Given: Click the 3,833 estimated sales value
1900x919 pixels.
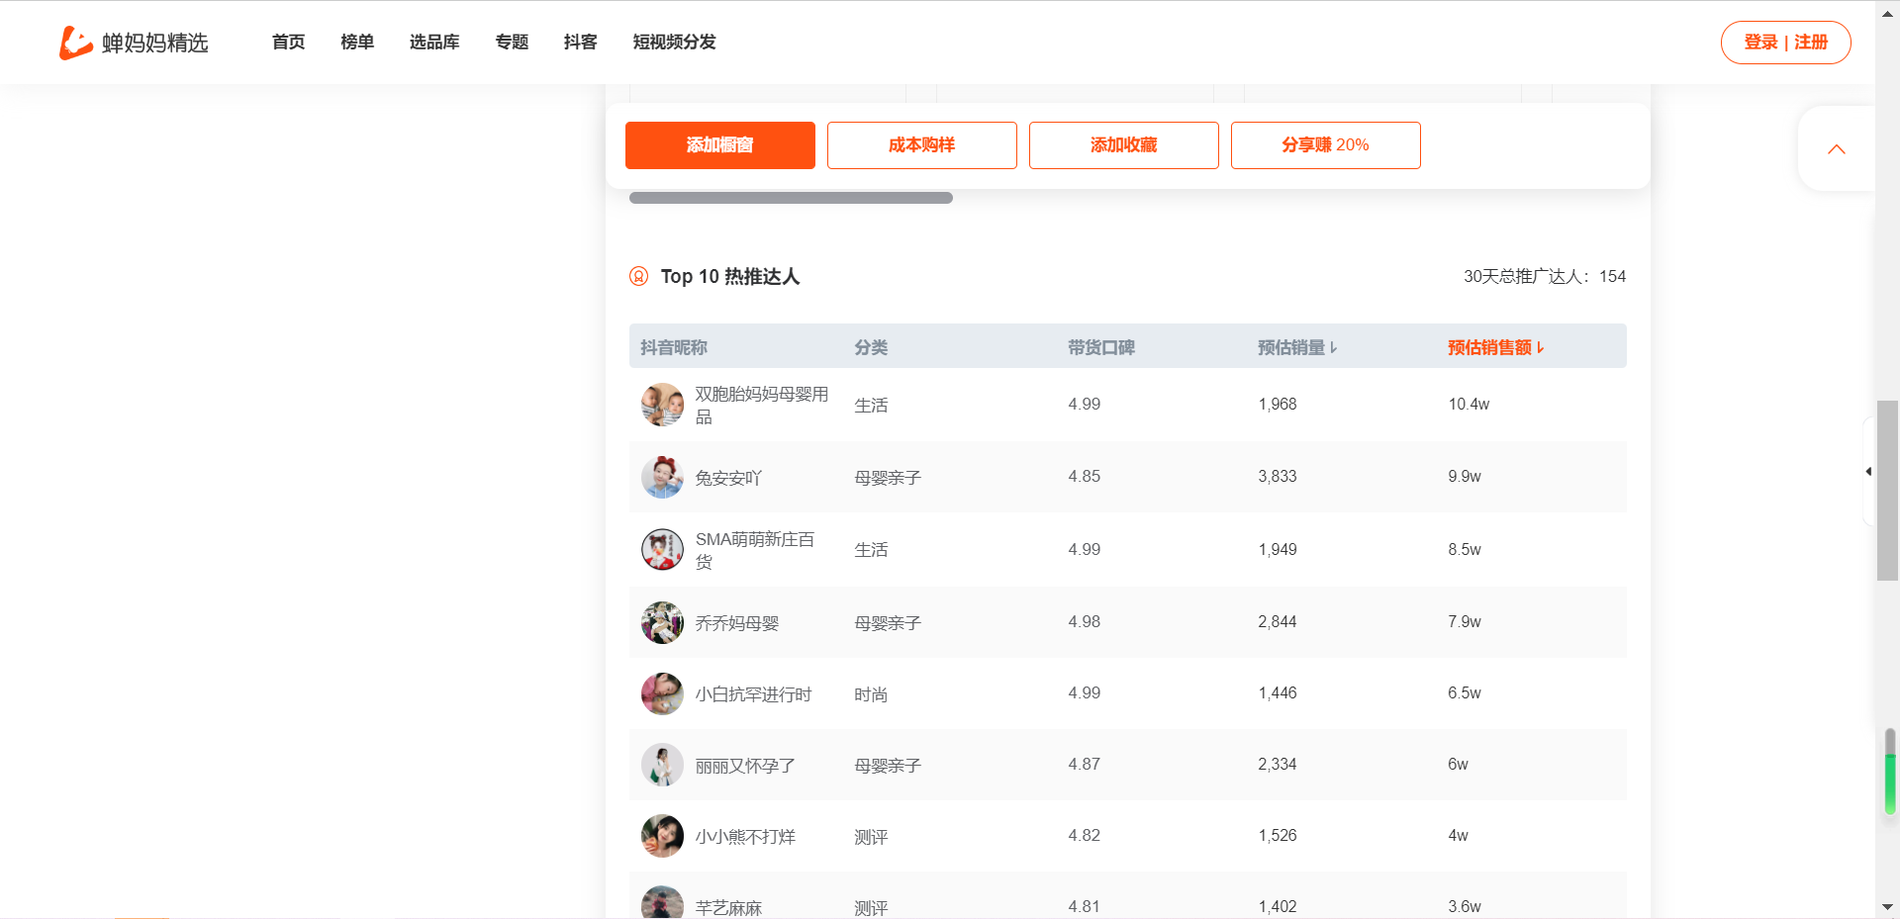Looking at the screenshot, I should (x=1278, y=476).
